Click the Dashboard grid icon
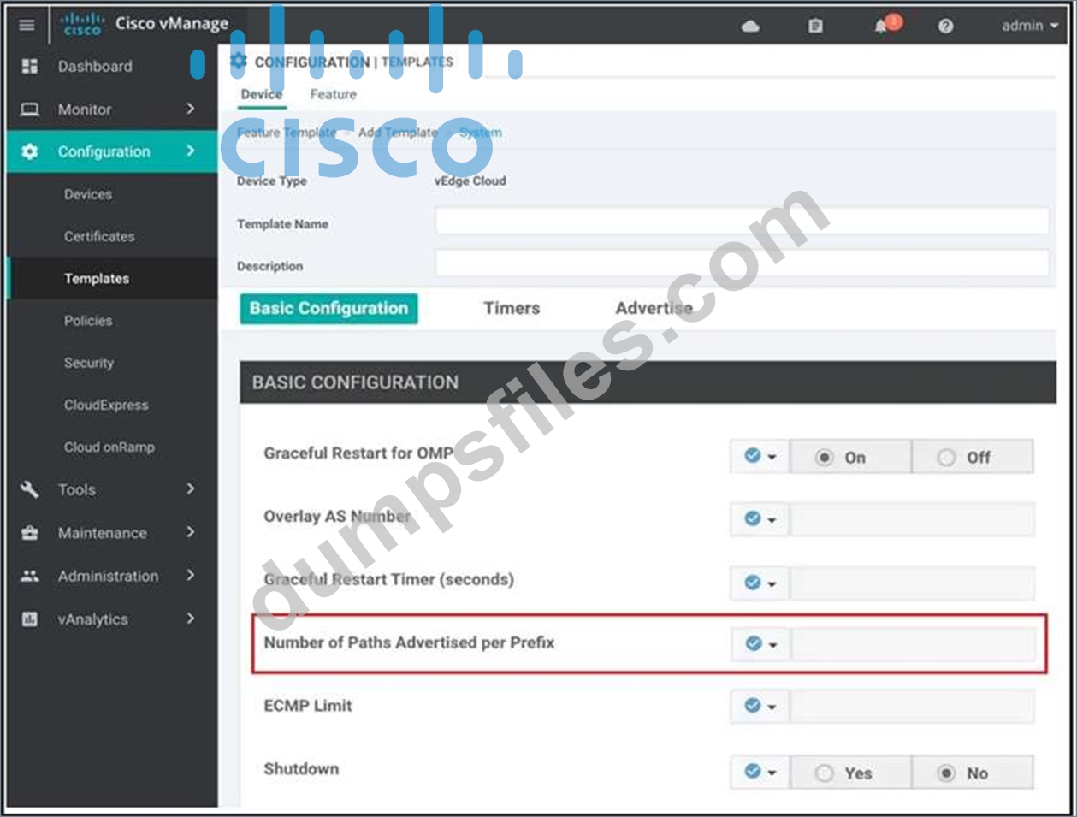The height and width of the screenshot is (817, 1077). [x=30, y=66]
